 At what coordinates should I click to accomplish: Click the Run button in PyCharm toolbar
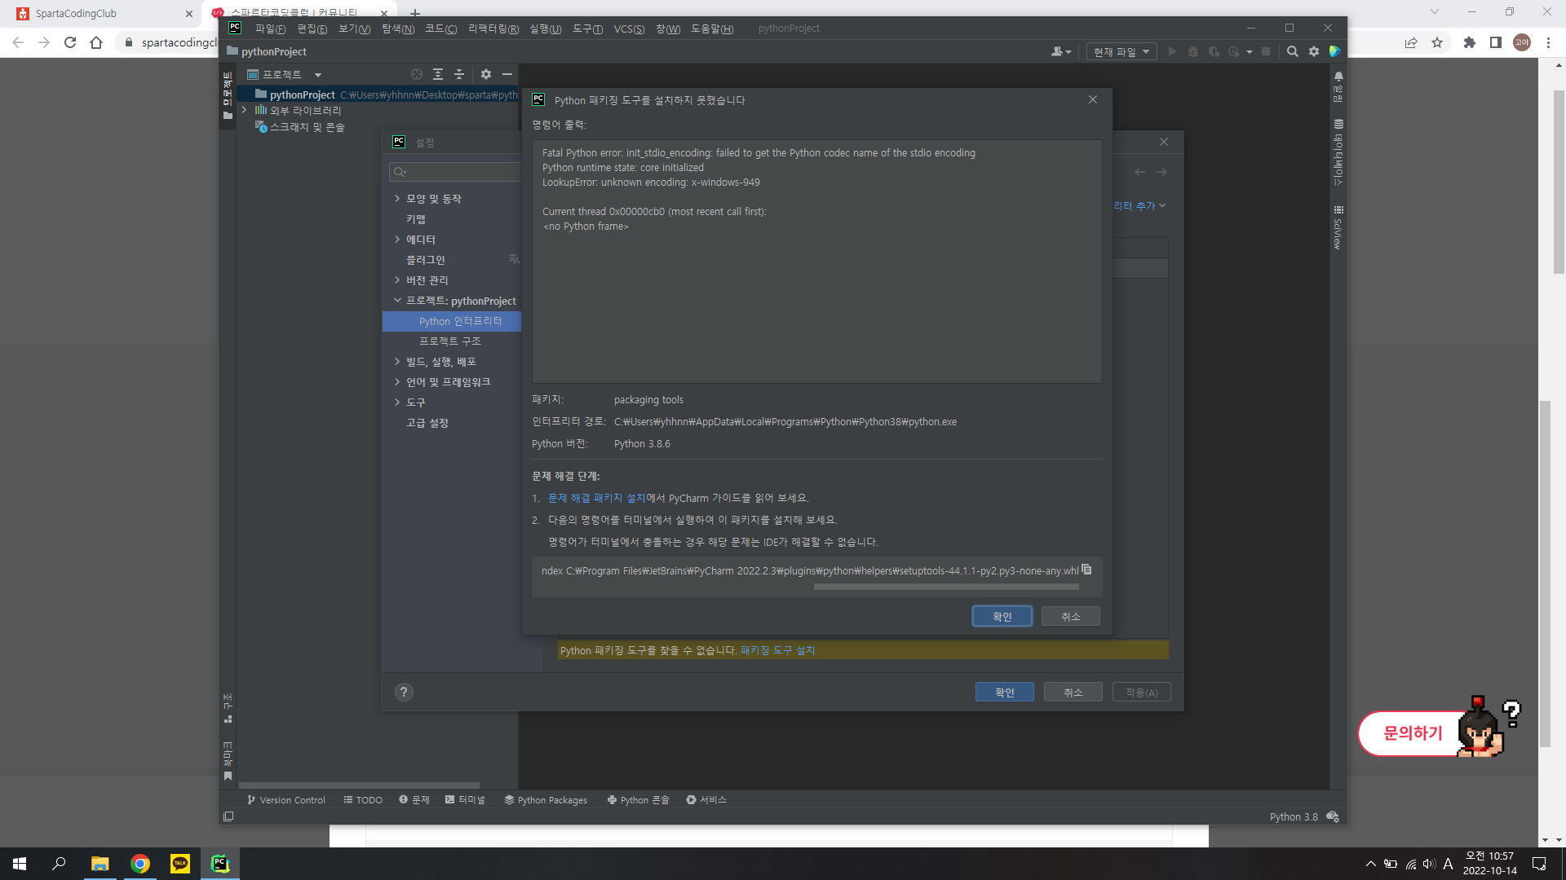point(1172,51)
